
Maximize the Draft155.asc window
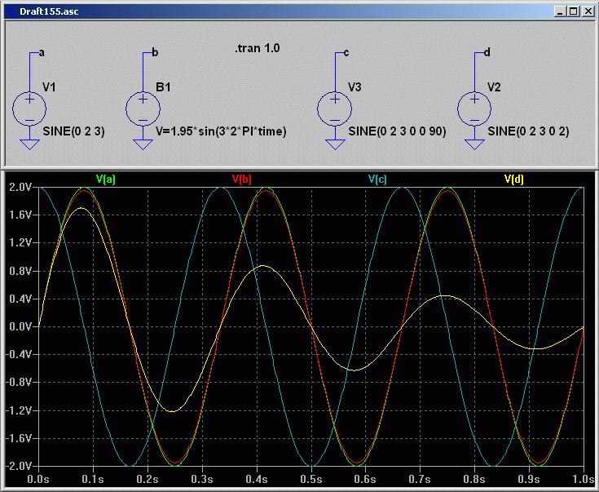(x=574, y=11)
